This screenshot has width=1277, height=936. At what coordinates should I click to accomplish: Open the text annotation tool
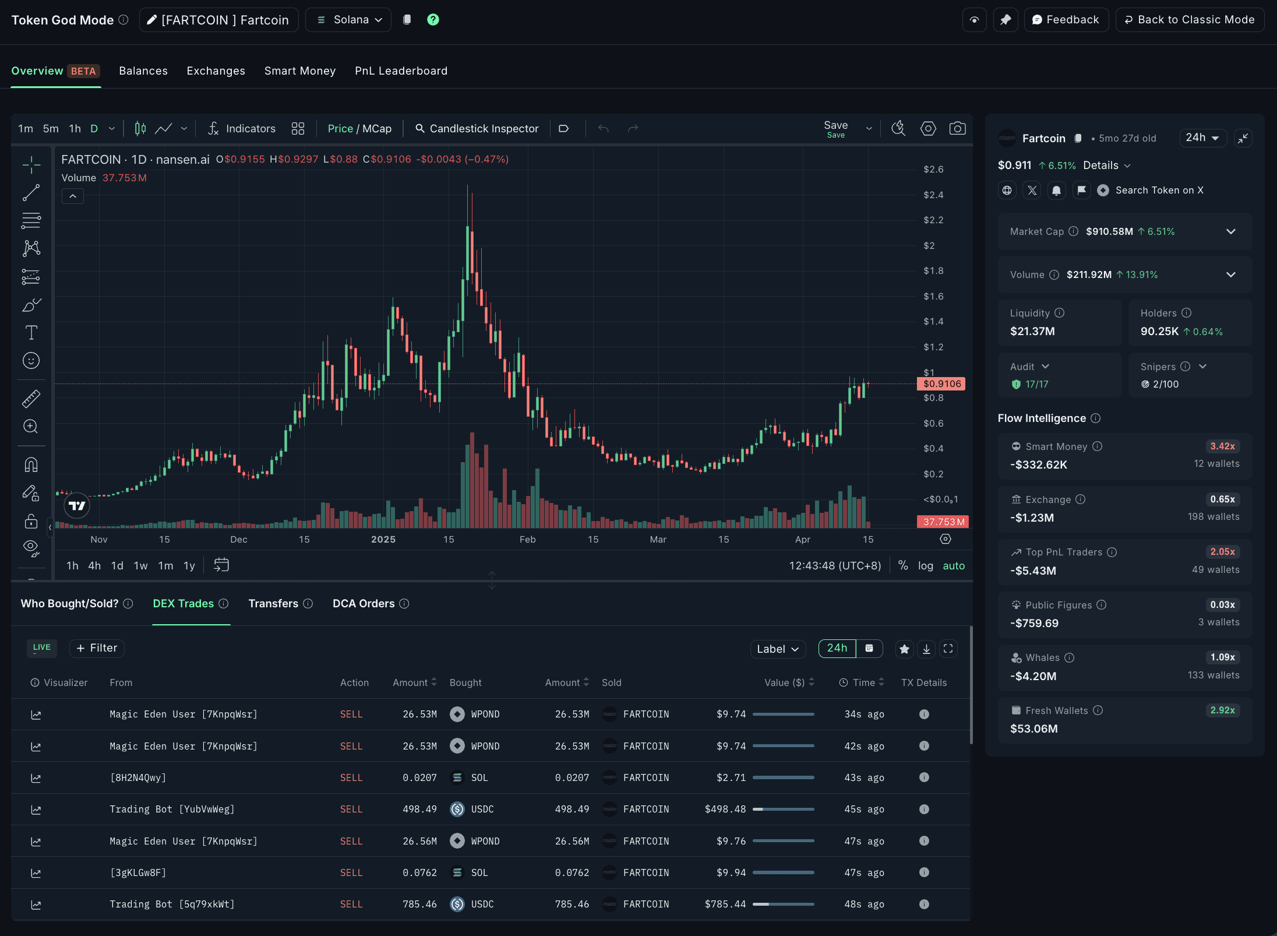(31, 333)
